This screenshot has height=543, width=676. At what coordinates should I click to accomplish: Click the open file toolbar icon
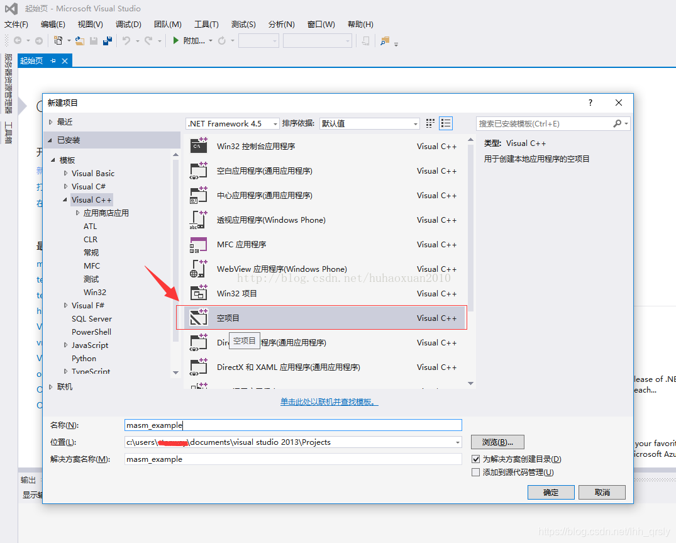click(80, 40)
